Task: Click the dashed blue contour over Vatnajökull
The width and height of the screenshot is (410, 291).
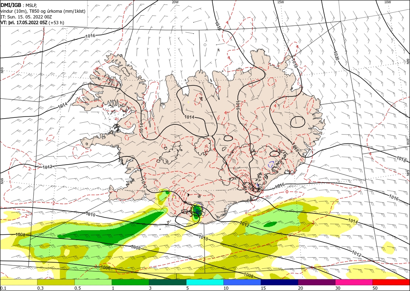Action: pyautogui.click(x=271, y=164)
